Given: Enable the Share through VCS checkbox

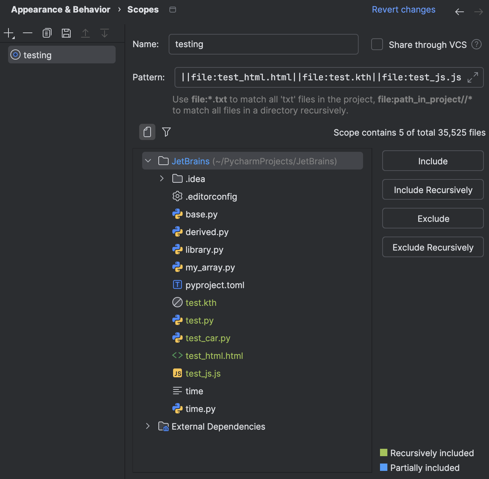Looking at the screenshot, I should [x=377, y=44].
